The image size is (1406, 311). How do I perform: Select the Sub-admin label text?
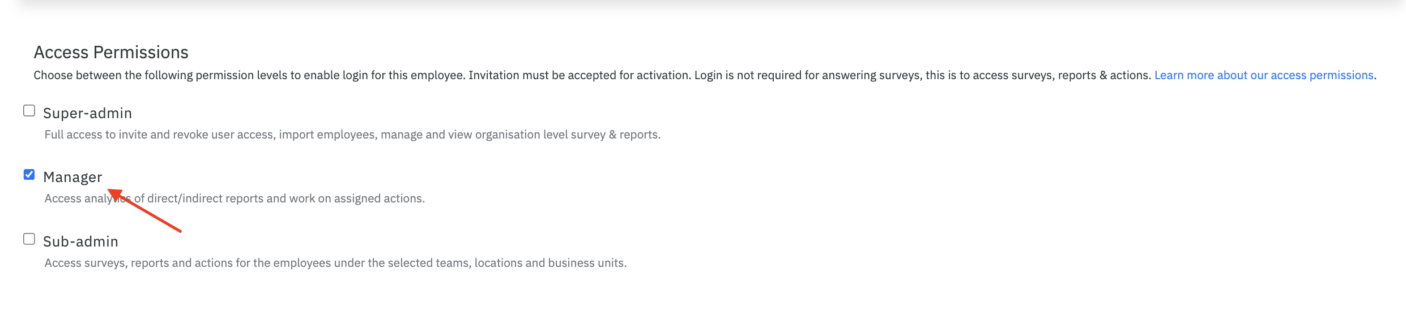80,242
